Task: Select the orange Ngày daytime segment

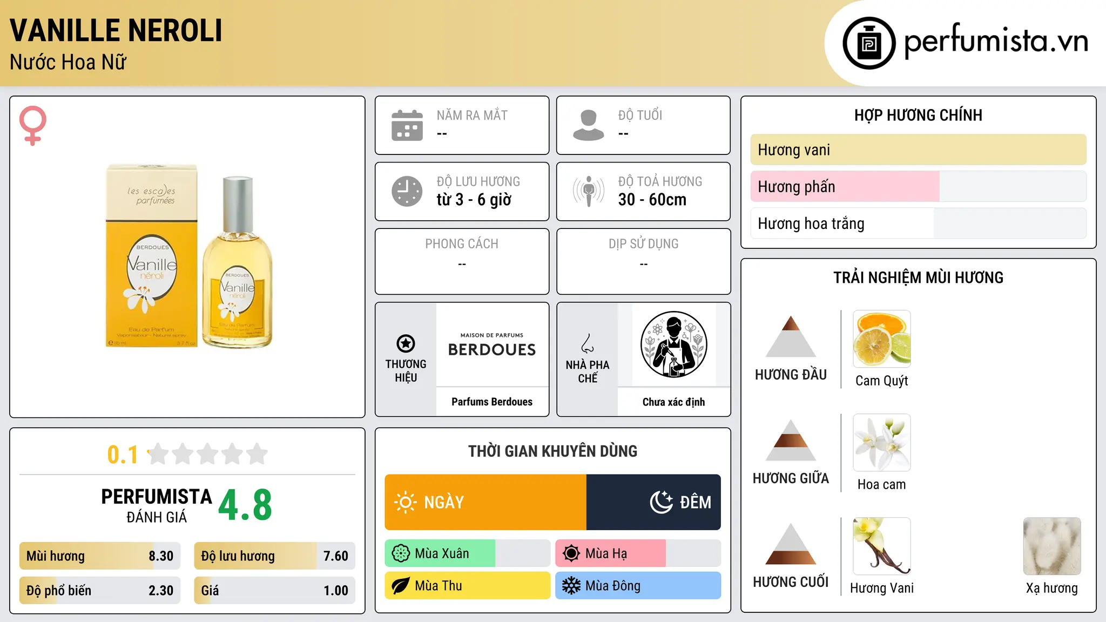Action: [485, 502]
